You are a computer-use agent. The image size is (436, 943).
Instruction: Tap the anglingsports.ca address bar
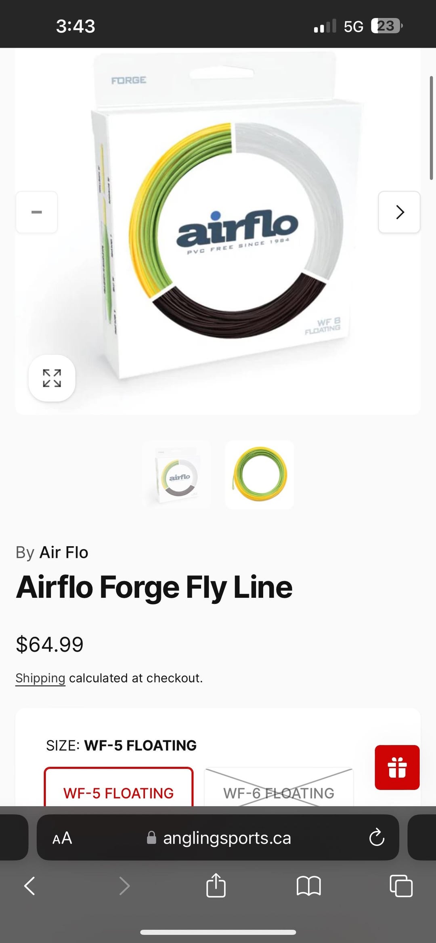pyautogui.click(x=226, y=838)
